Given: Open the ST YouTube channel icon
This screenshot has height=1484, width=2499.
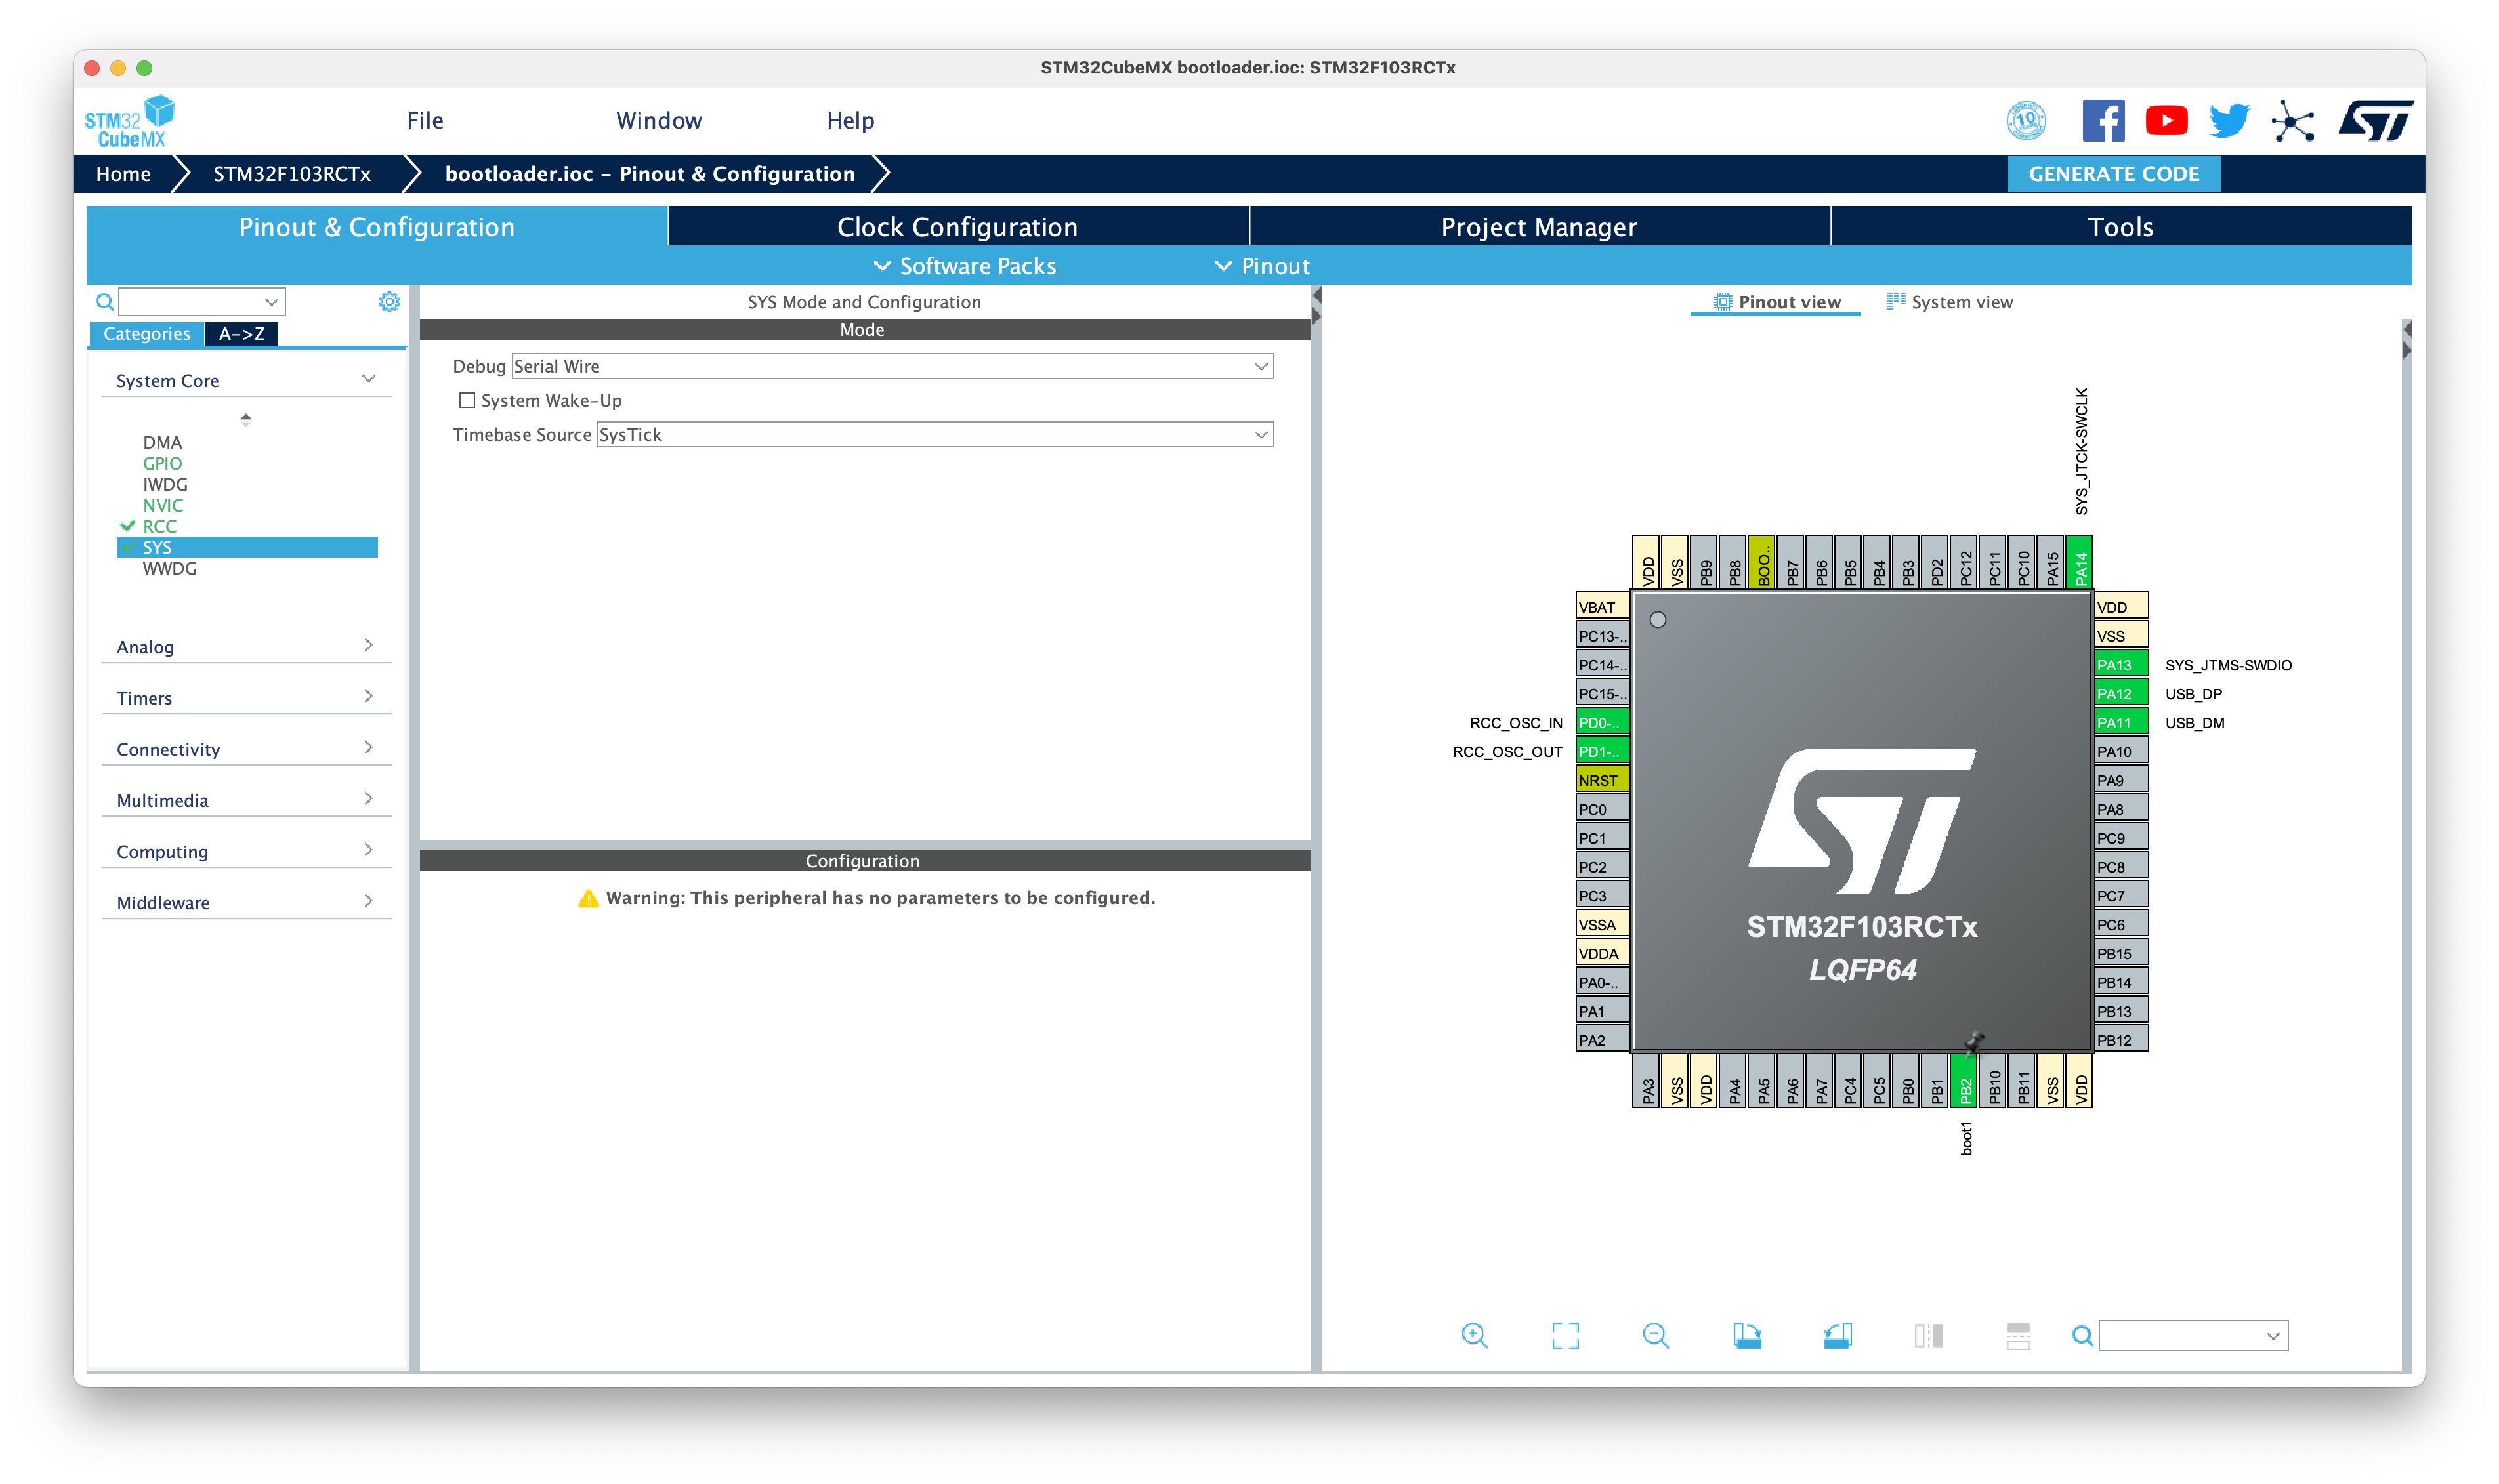Looking at the screenshot, I should 2166,121.
